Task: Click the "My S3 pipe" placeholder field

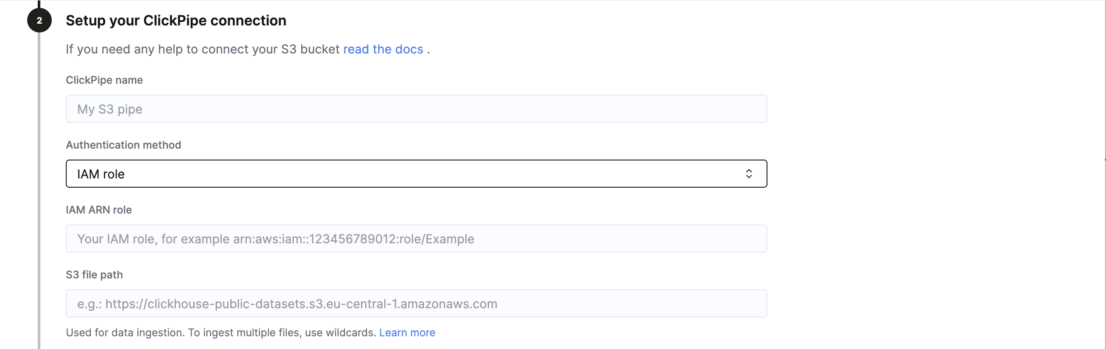Action: click(417, 108)
